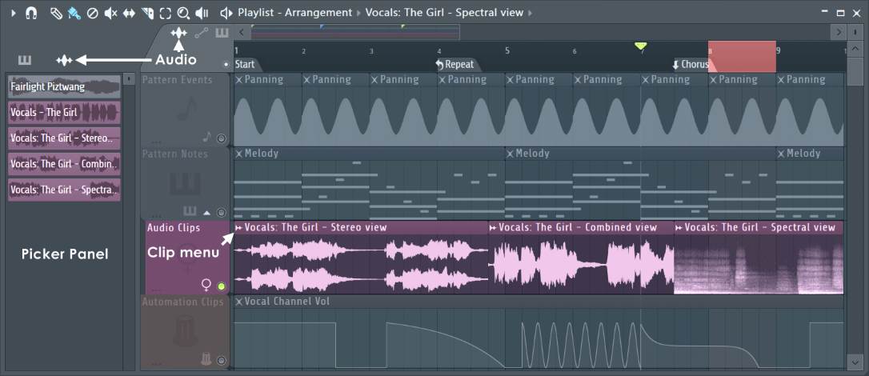Select the Mute tool
The image size is (869, 376).
110,13
